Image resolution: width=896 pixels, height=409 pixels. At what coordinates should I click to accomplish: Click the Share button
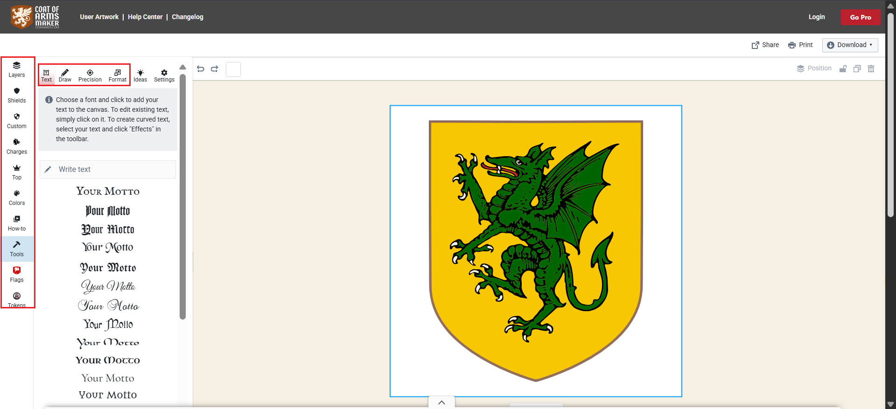coord(765,45)
